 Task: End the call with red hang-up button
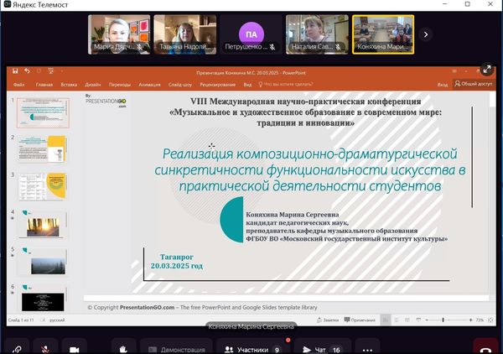point(485,347)
